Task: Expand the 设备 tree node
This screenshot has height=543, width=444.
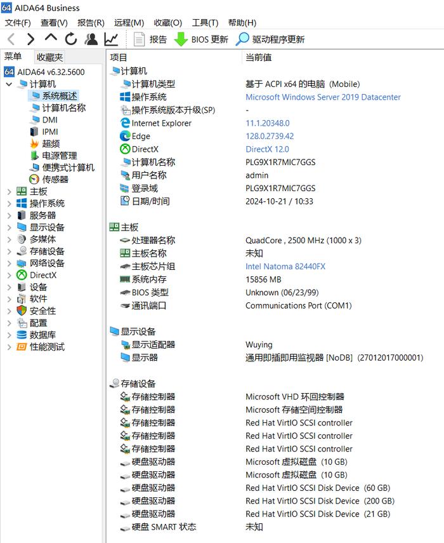Action: 10,287
